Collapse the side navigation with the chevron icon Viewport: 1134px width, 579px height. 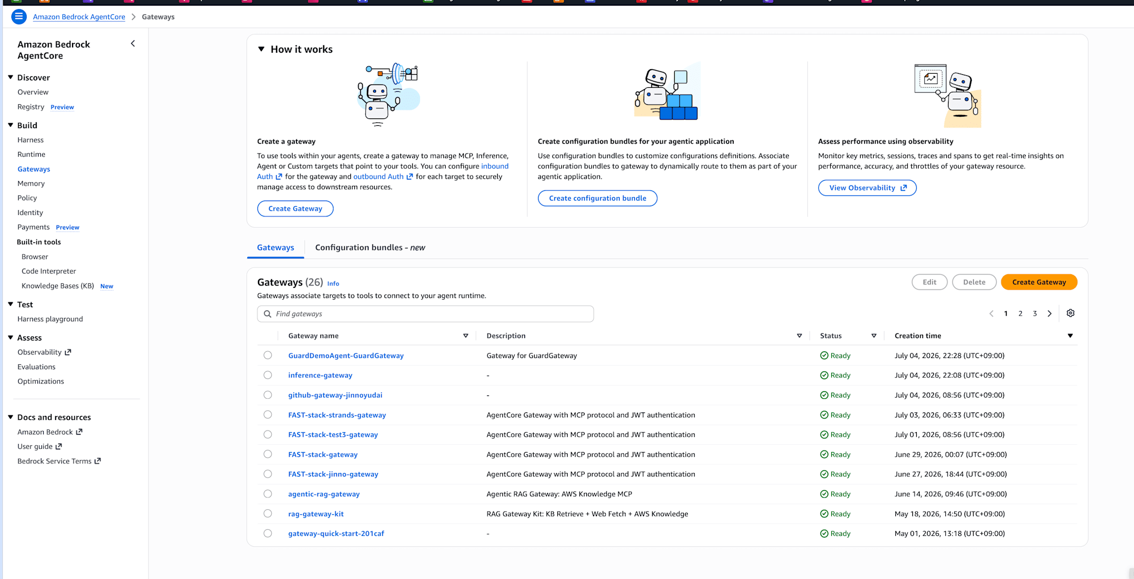point(133,44)
